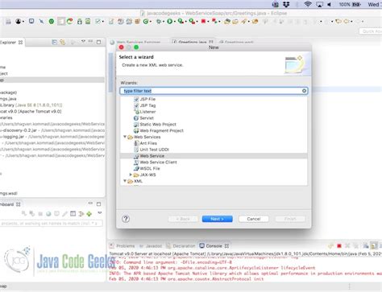Click the green plus icon in lower-left panel
Image resolution: width=382 pixels, height=292 pixels.
(89, 214)
